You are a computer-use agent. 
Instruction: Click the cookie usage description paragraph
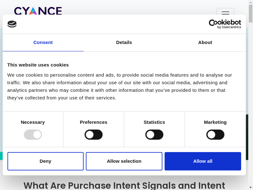click(x=120, y=86)
